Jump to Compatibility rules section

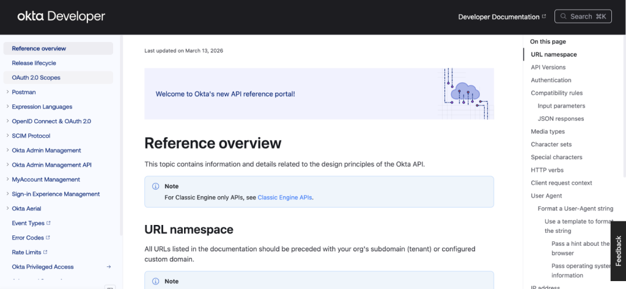click(556, 93)
